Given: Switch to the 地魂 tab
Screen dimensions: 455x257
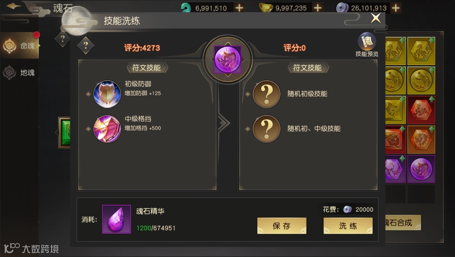Looking at the screenshot, I should (x=20, y=72).
